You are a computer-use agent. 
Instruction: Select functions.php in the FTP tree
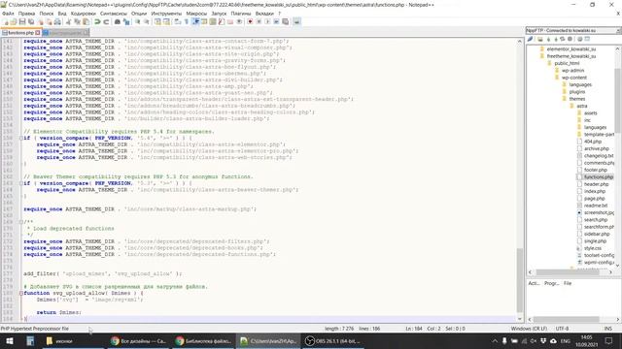(599, 177)
